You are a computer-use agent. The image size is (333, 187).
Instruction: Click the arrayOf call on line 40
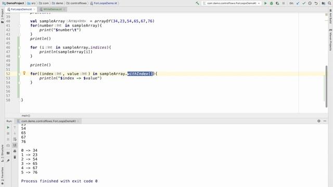tap(103, 21)
